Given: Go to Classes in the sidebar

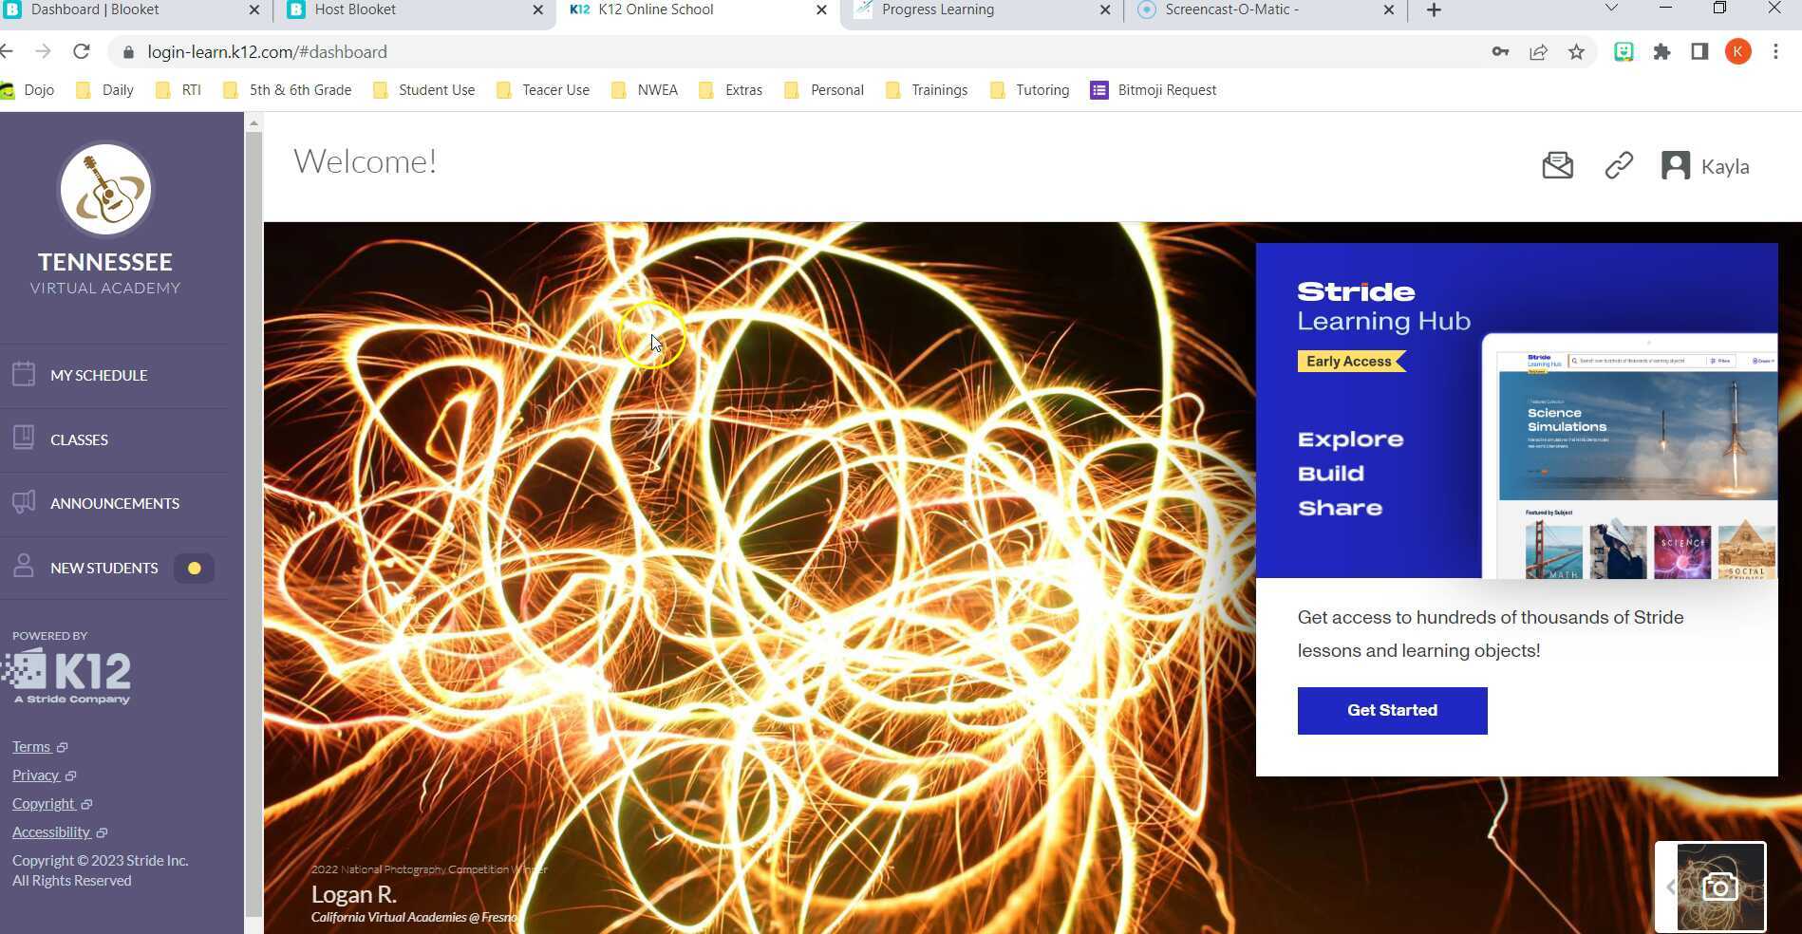Looking at the screenshot, I should click(x=79, y=439).
